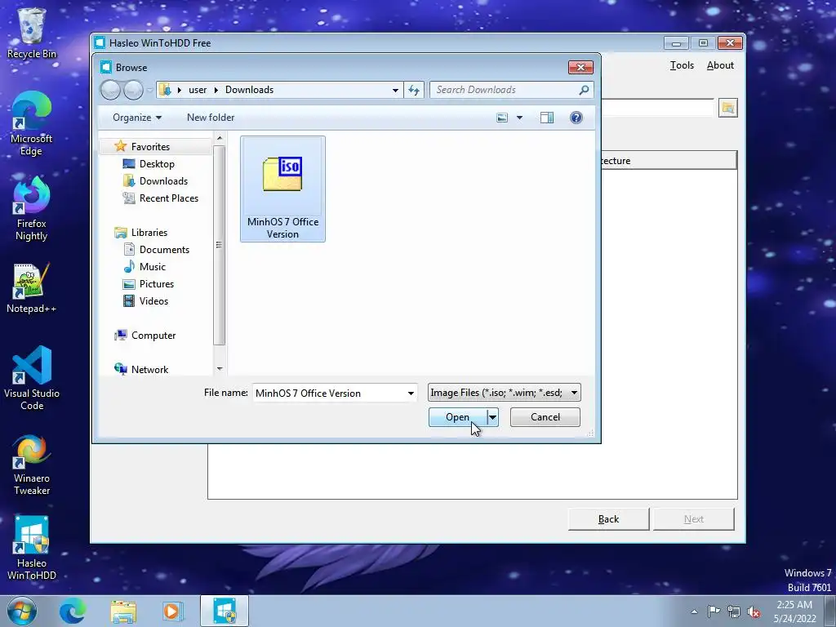Click the muted volume tray icon

(x=754, y=611)
